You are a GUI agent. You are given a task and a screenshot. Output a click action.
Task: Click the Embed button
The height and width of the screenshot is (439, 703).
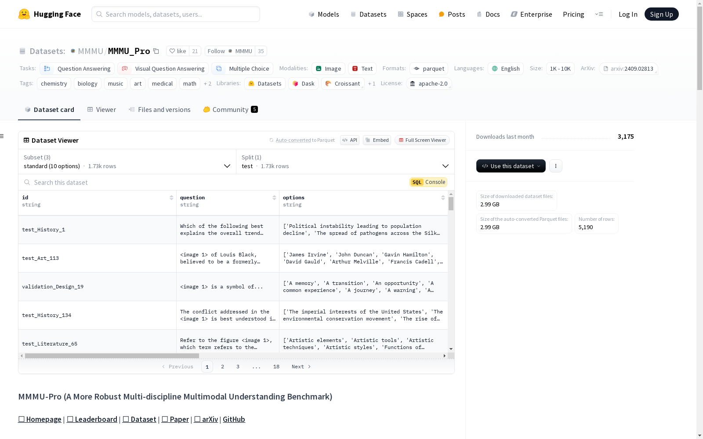[x=377, y=140]
